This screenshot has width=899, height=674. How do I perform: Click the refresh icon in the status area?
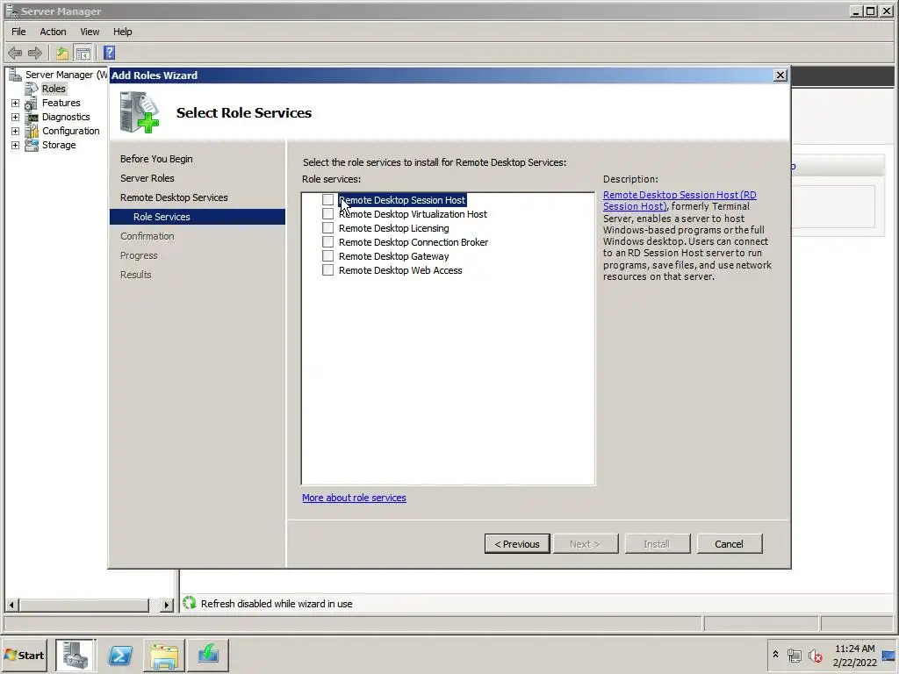pos(190,603)
